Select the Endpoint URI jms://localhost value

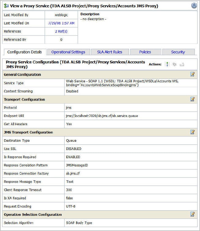[102, 116]
